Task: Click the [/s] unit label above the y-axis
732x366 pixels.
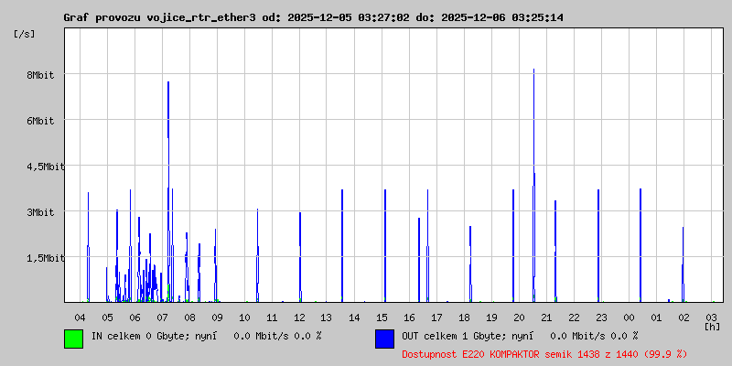Action: point(25,33)
